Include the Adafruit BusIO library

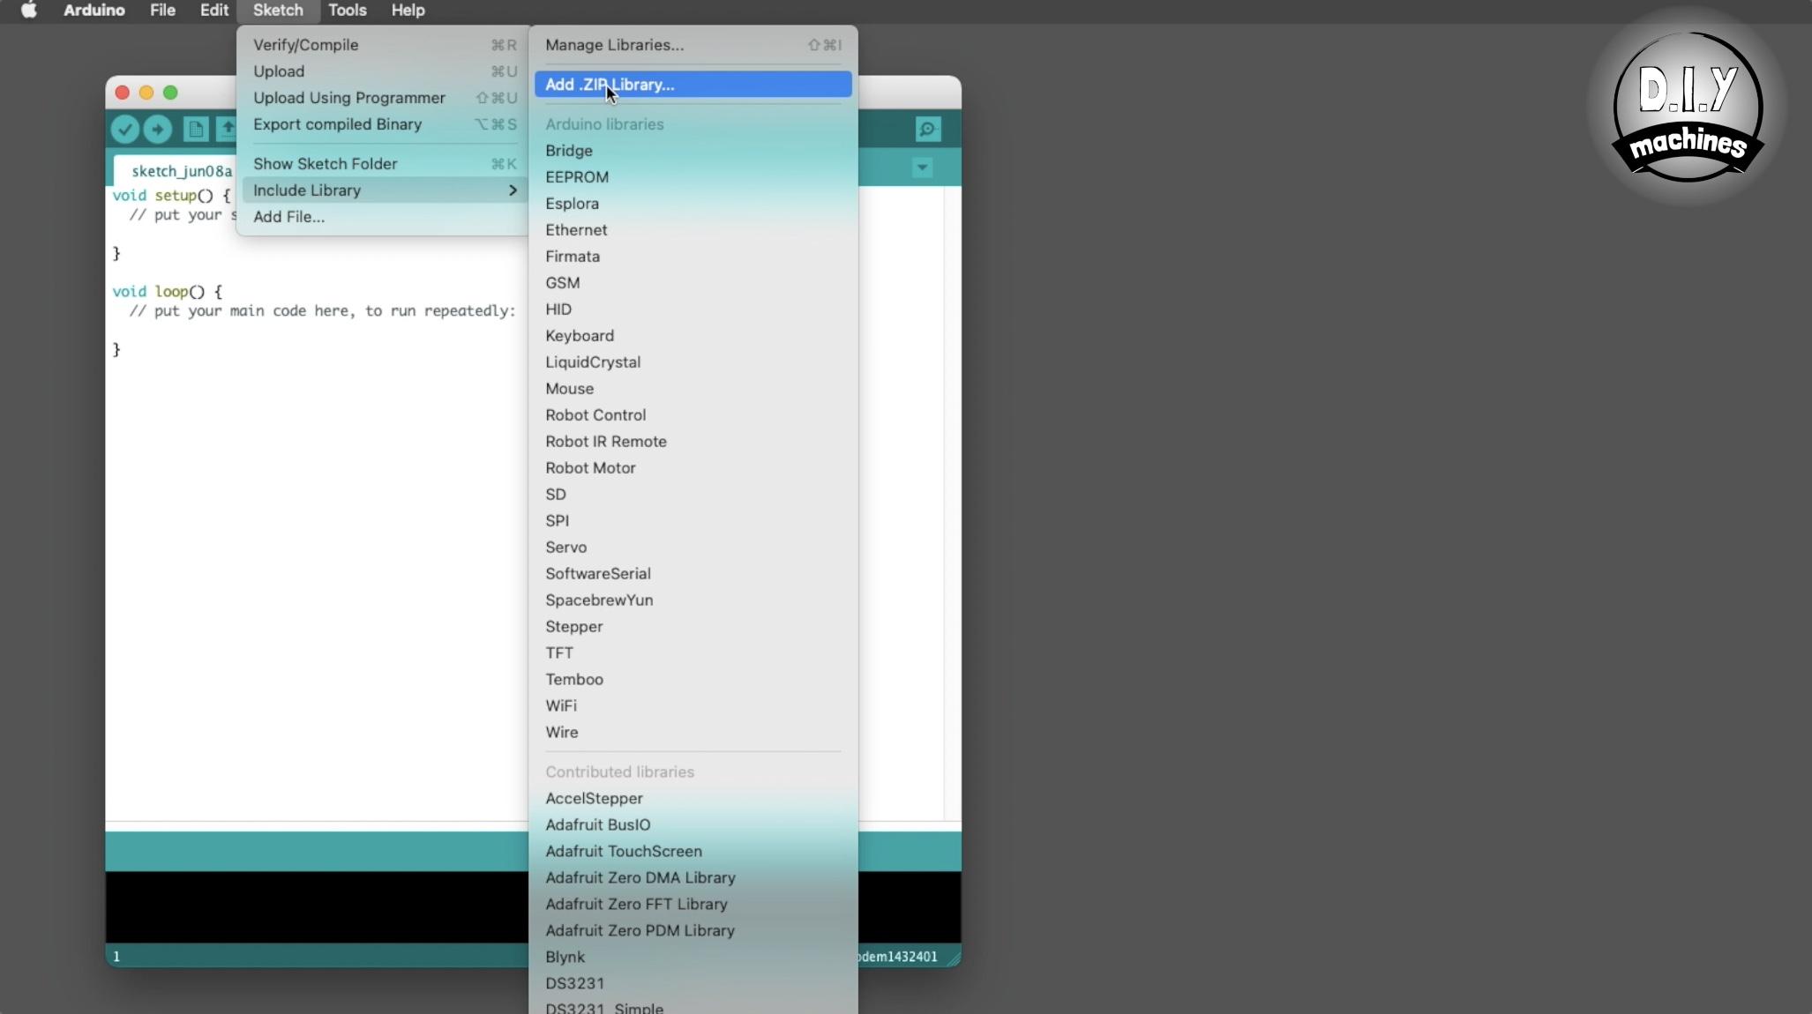pyautogui.click(x=693, y=825)
